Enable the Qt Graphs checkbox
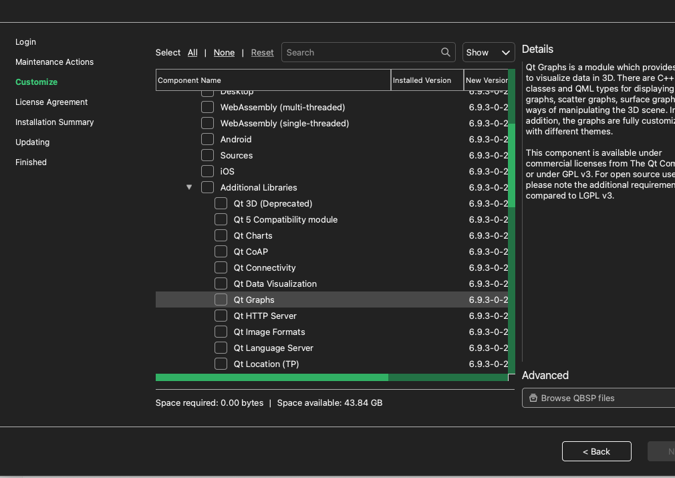Screen dimensions: 675x478 coord(221,300)
